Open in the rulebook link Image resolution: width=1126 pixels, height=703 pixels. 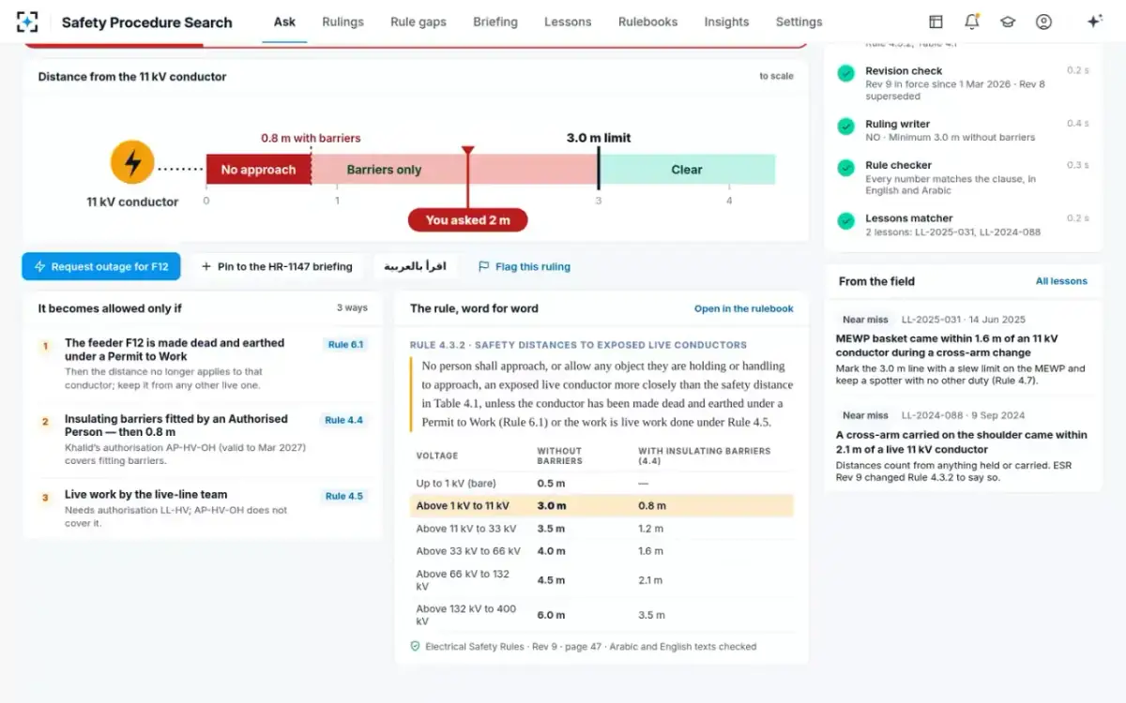743,308
